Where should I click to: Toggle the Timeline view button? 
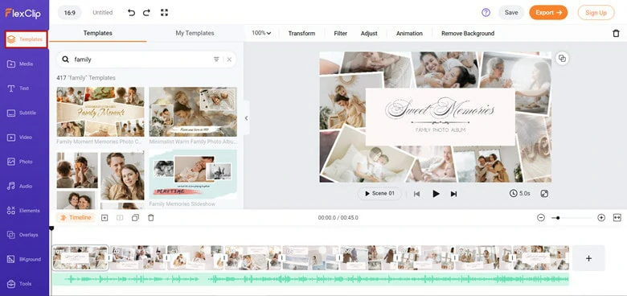click(76, 218)
